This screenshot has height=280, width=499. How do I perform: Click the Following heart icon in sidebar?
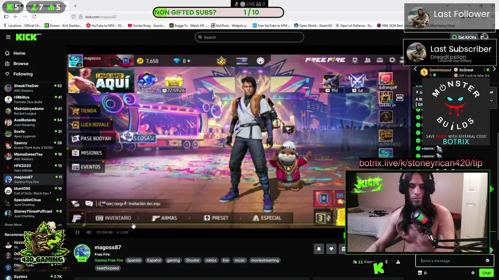click(x=7, y=74)
